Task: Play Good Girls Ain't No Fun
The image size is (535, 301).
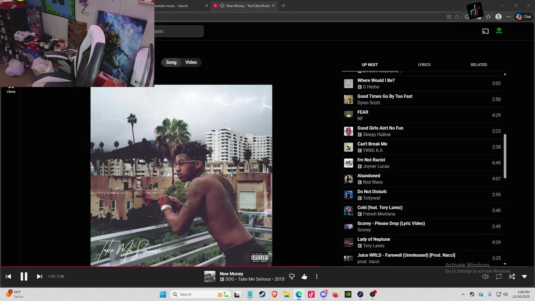Action: 422,131
